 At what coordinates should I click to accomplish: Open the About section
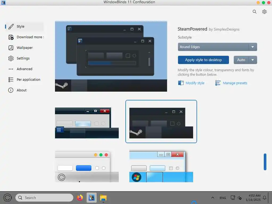pos(24,90)
